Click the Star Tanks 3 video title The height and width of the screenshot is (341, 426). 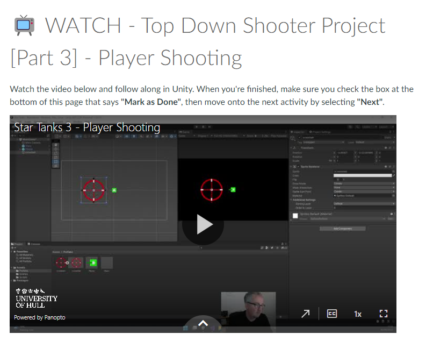point(87,127)
